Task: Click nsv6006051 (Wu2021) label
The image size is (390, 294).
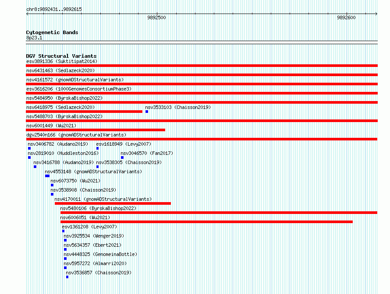Action: [85, 217]
